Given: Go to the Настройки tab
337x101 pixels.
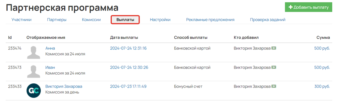Looking at the screenshot, I should pos(160,20).
